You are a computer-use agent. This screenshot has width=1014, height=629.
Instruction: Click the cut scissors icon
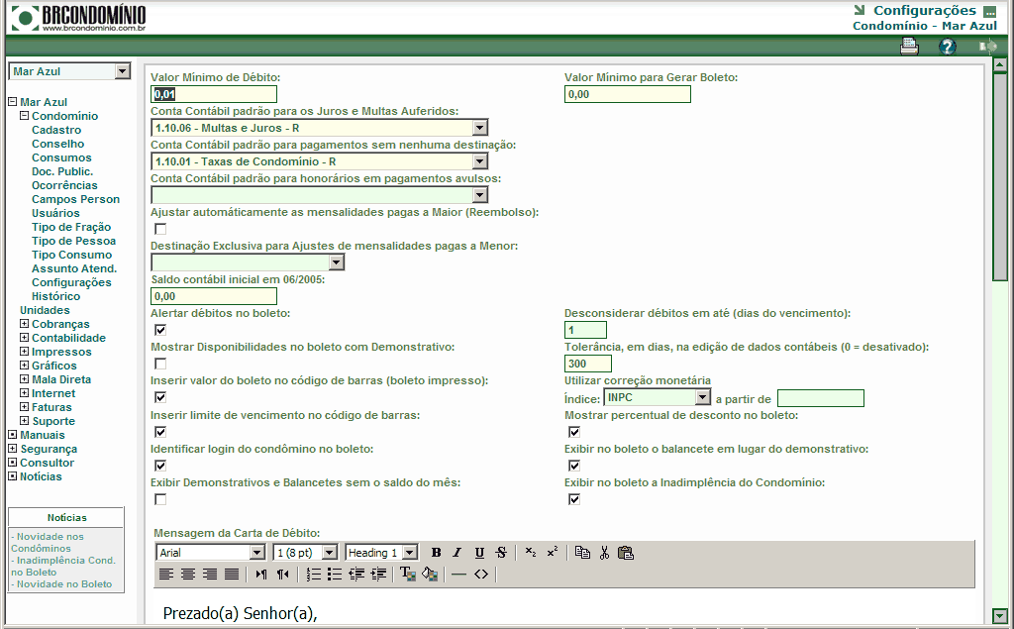604,553
